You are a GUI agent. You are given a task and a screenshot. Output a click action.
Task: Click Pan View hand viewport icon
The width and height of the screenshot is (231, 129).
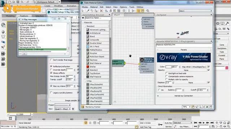(x=221, y=126)
